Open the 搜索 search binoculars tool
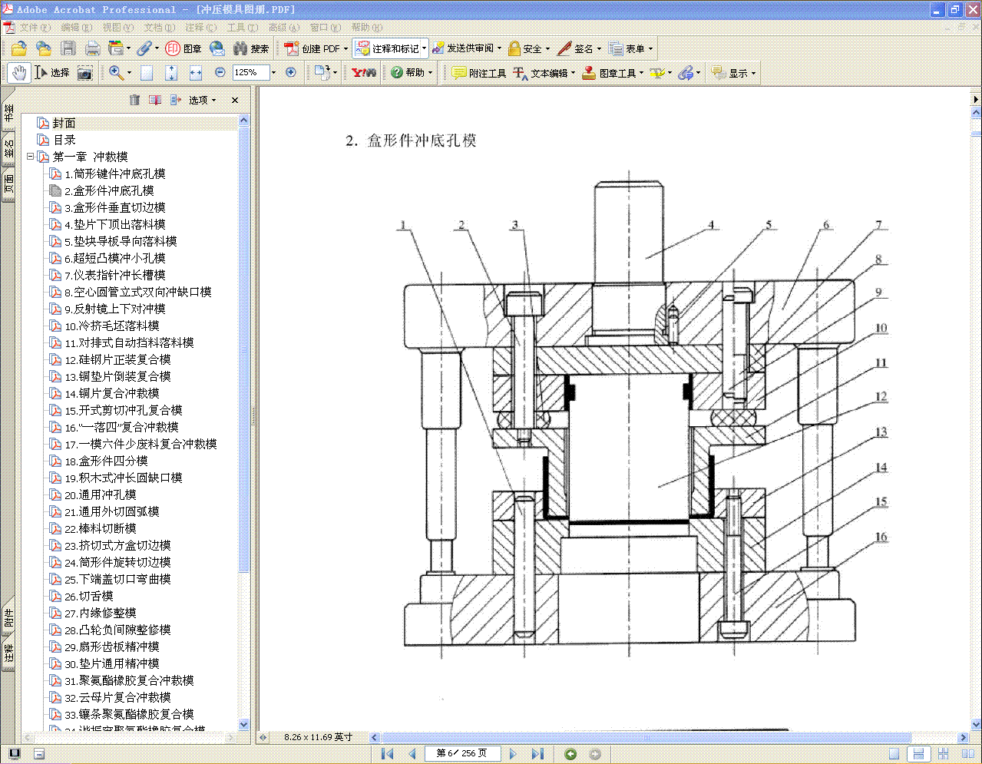 coord(248,48)
